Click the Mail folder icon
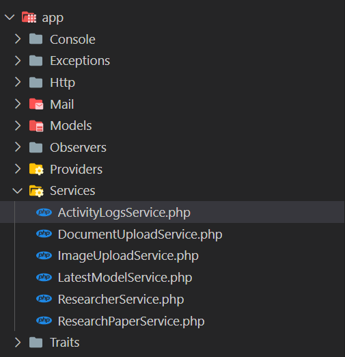This screenshot has height=357, width=345. [x=36, y=104]
